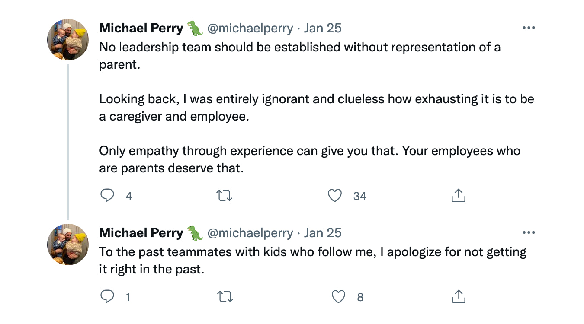The image size is (584, 324).
Task: Click the Jan 25 date on second tweet
Action: (323, 233)
